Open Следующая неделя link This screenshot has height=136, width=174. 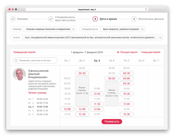[151, 52]
